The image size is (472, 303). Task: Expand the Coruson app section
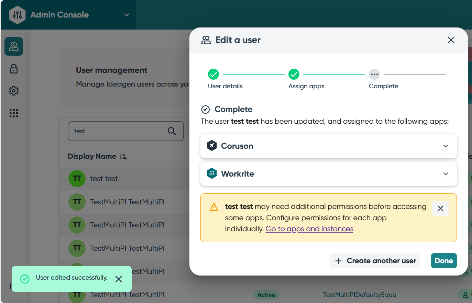coord(446,146)
